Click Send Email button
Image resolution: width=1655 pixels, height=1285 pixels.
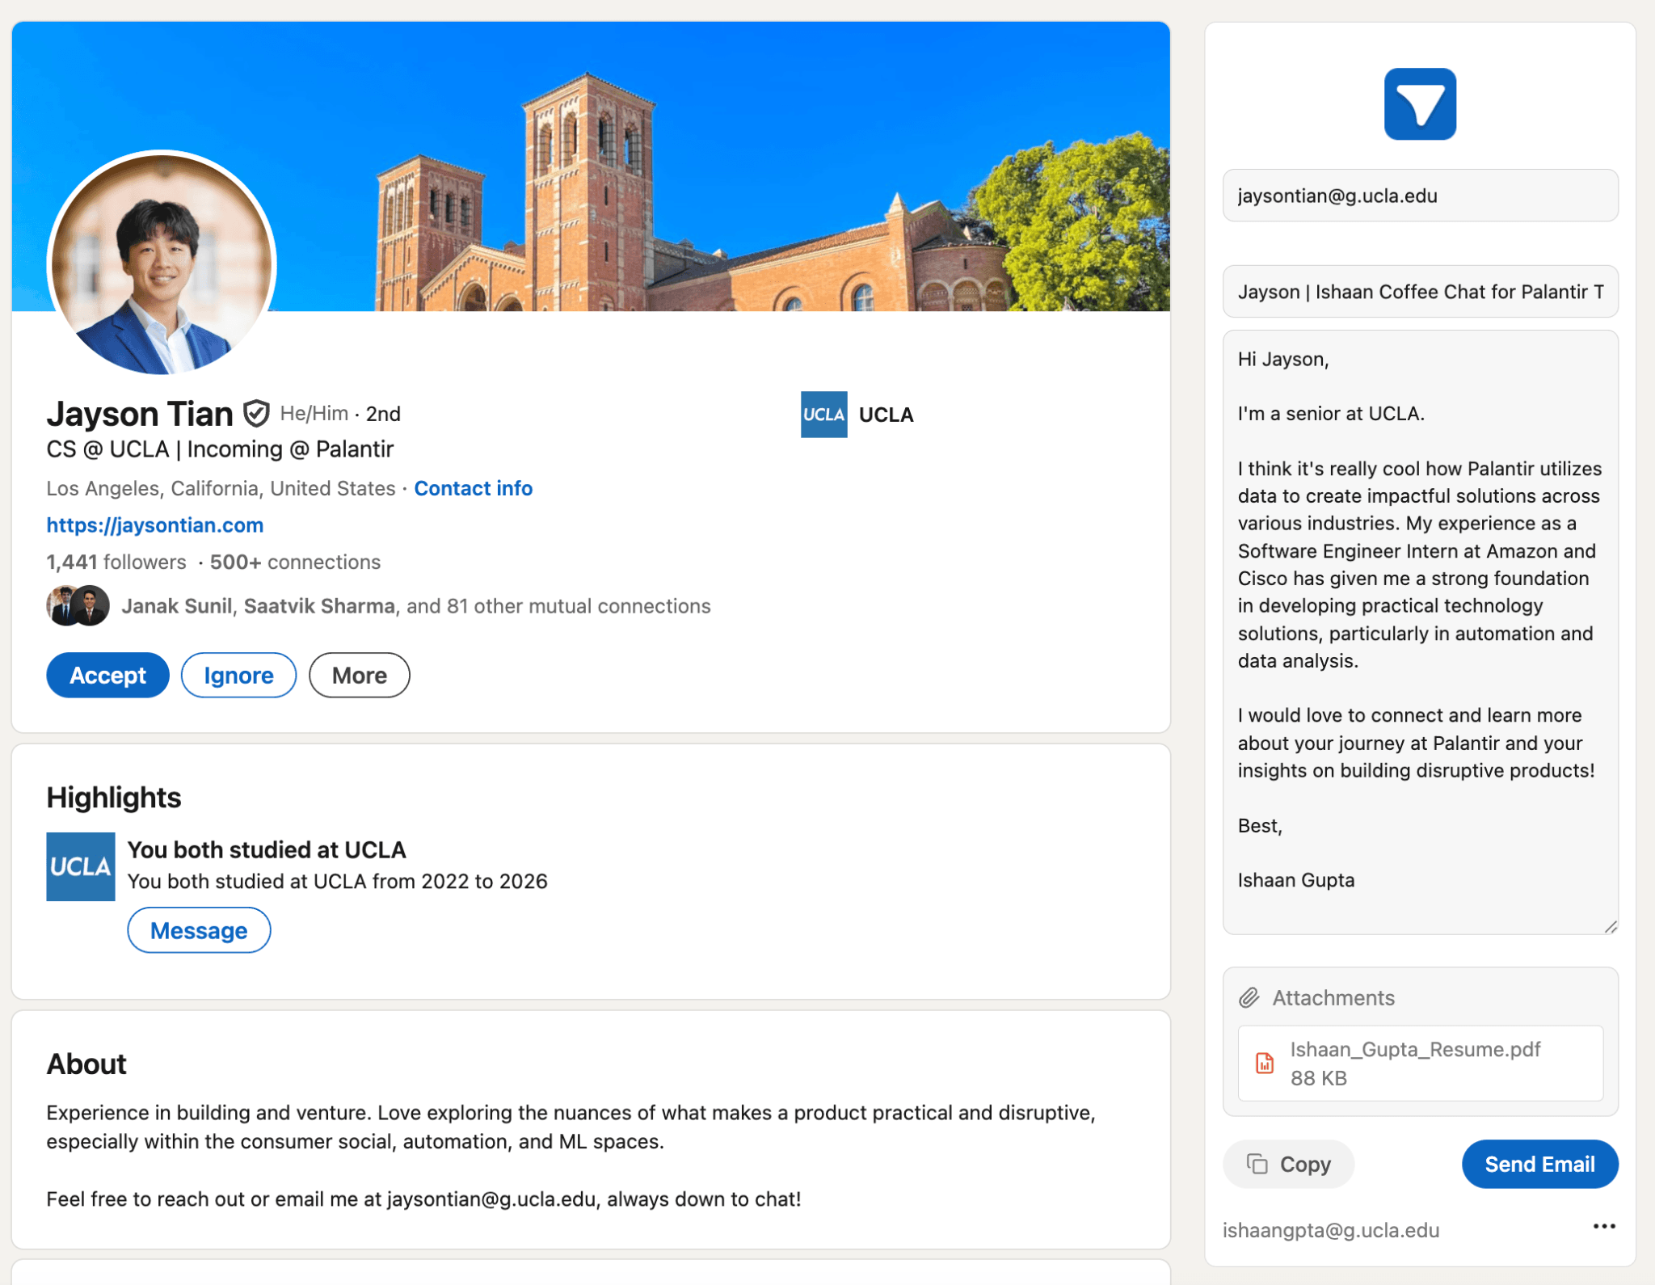(1539, 1164)
